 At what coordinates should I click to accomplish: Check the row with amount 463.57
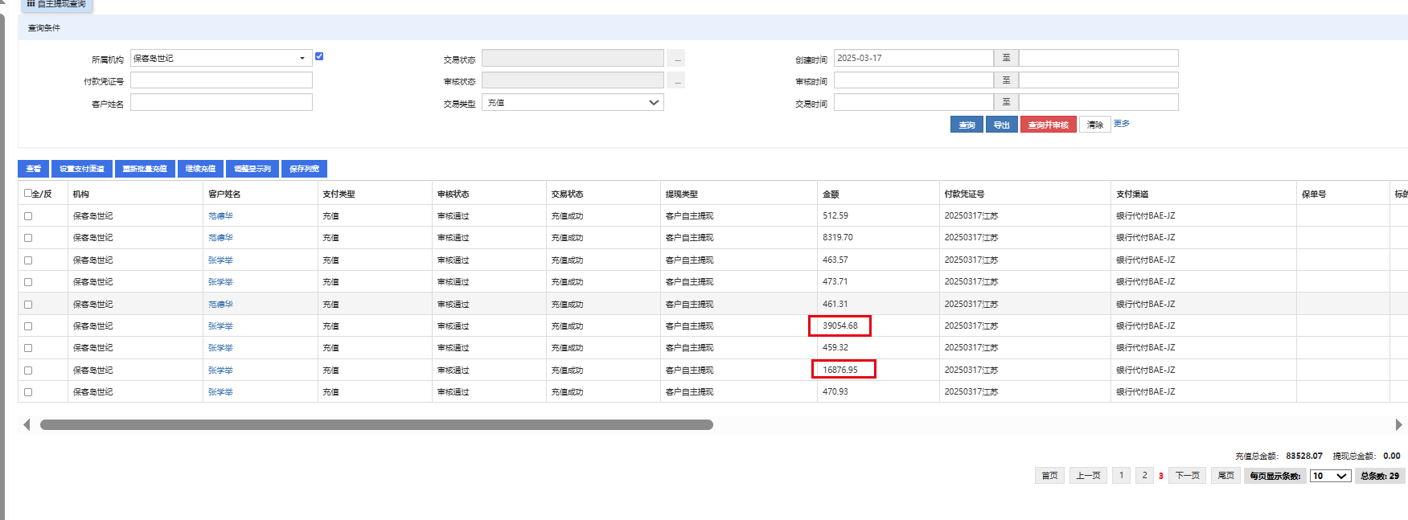point(28,260)
